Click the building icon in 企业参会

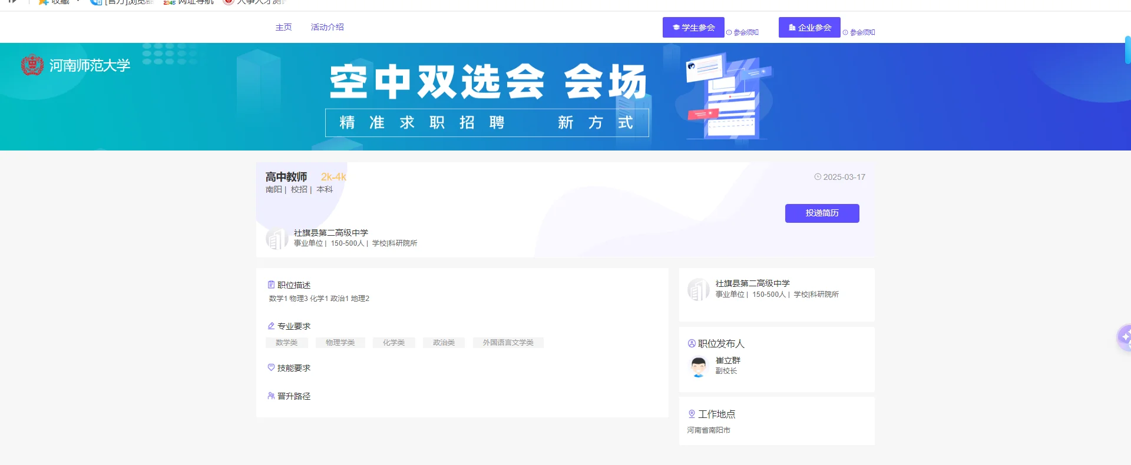pyautogui.click(x=792, y=28)
